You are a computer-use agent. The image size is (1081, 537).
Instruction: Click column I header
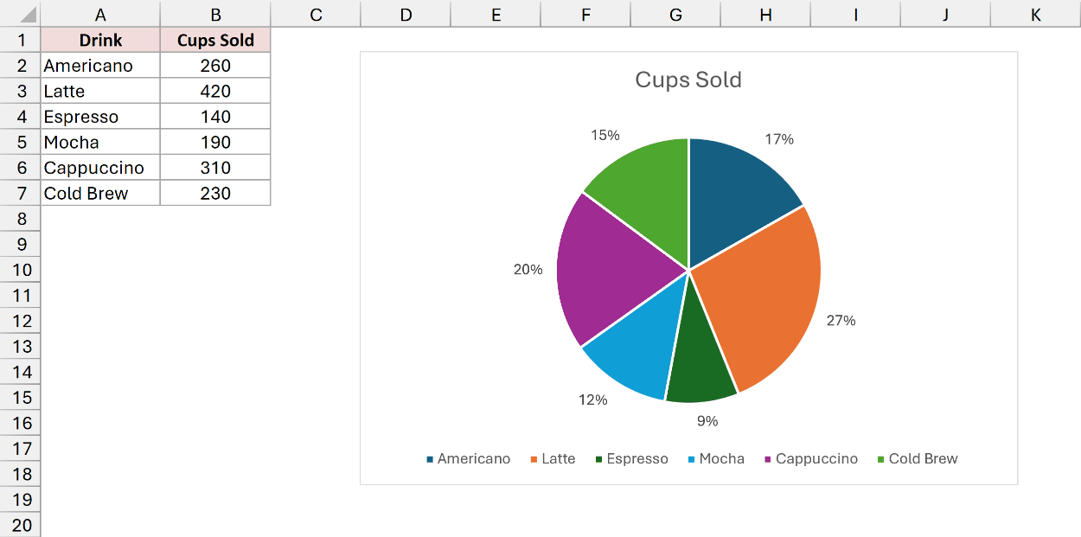855,14
